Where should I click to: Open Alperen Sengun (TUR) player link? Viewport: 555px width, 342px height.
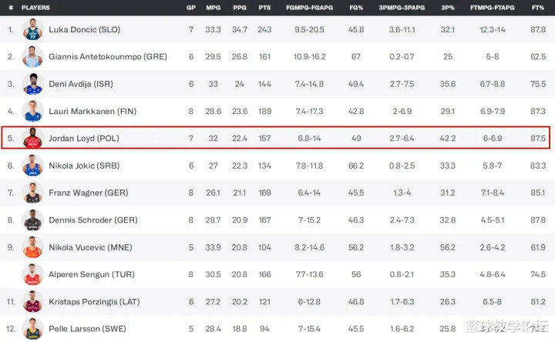92,274
